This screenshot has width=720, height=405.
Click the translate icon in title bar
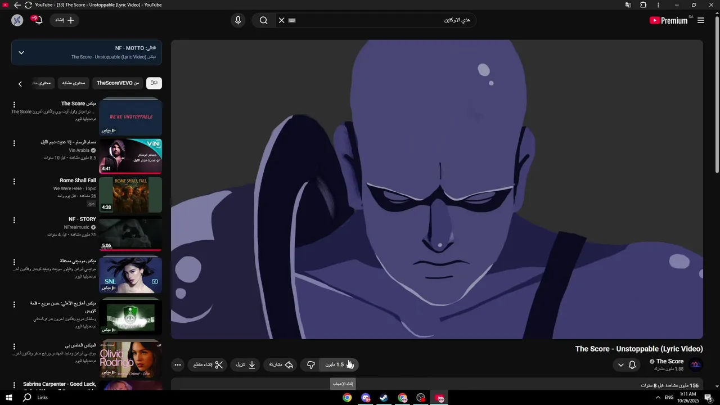click(628, 5)
